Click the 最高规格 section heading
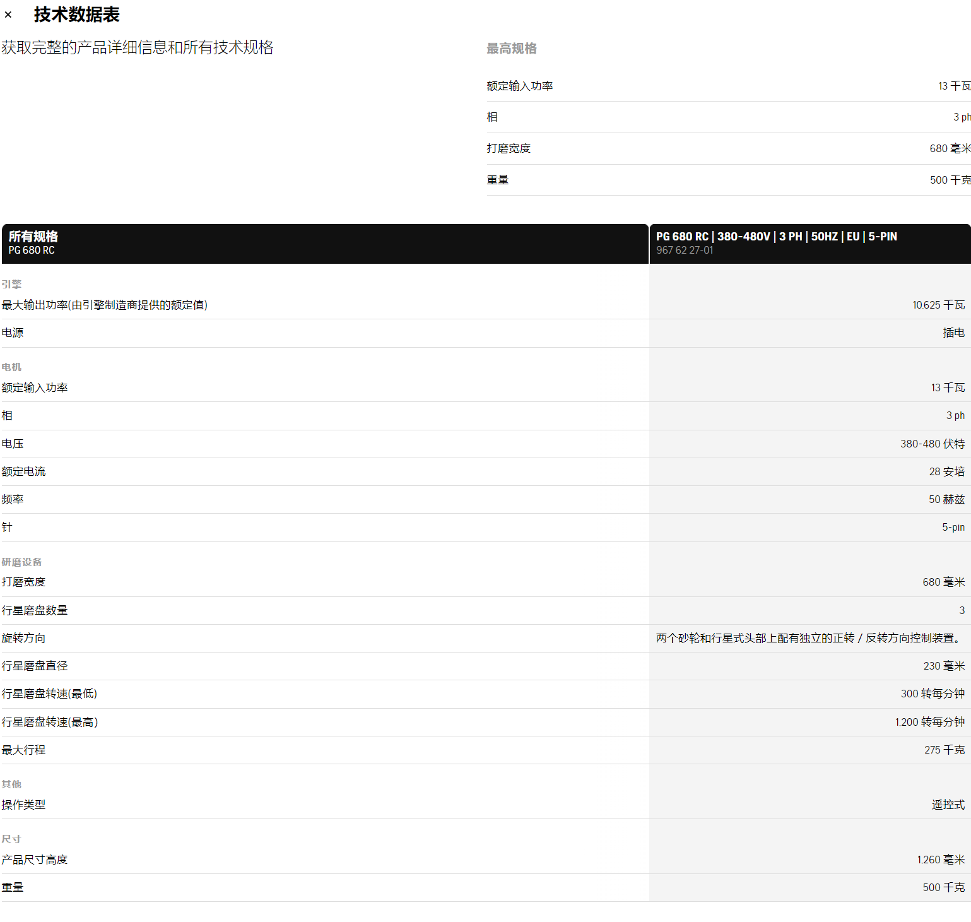Image resolution: width=971 pixels, height=922 pixels. [512, 49]
